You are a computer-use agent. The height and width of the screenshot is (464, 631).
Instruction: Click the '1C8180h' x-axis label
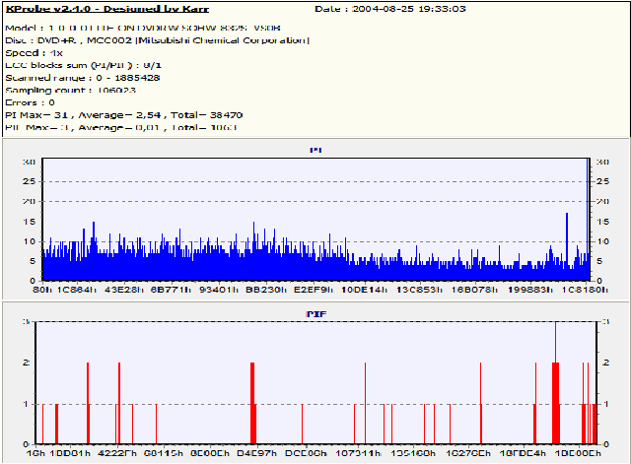[585, 290]
